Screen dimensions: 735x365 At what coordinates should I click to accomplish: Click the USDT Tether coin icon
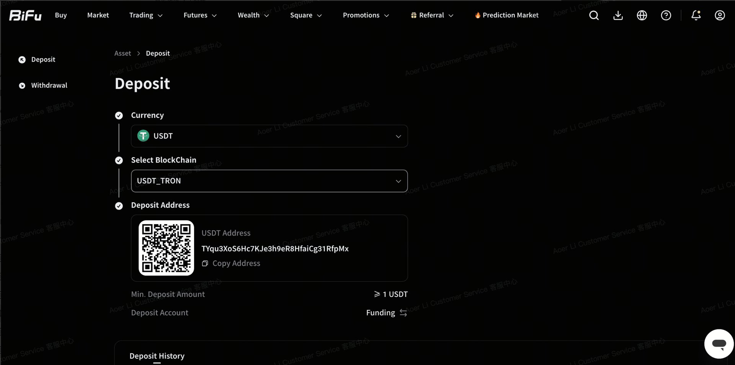[x=143, y=136]
